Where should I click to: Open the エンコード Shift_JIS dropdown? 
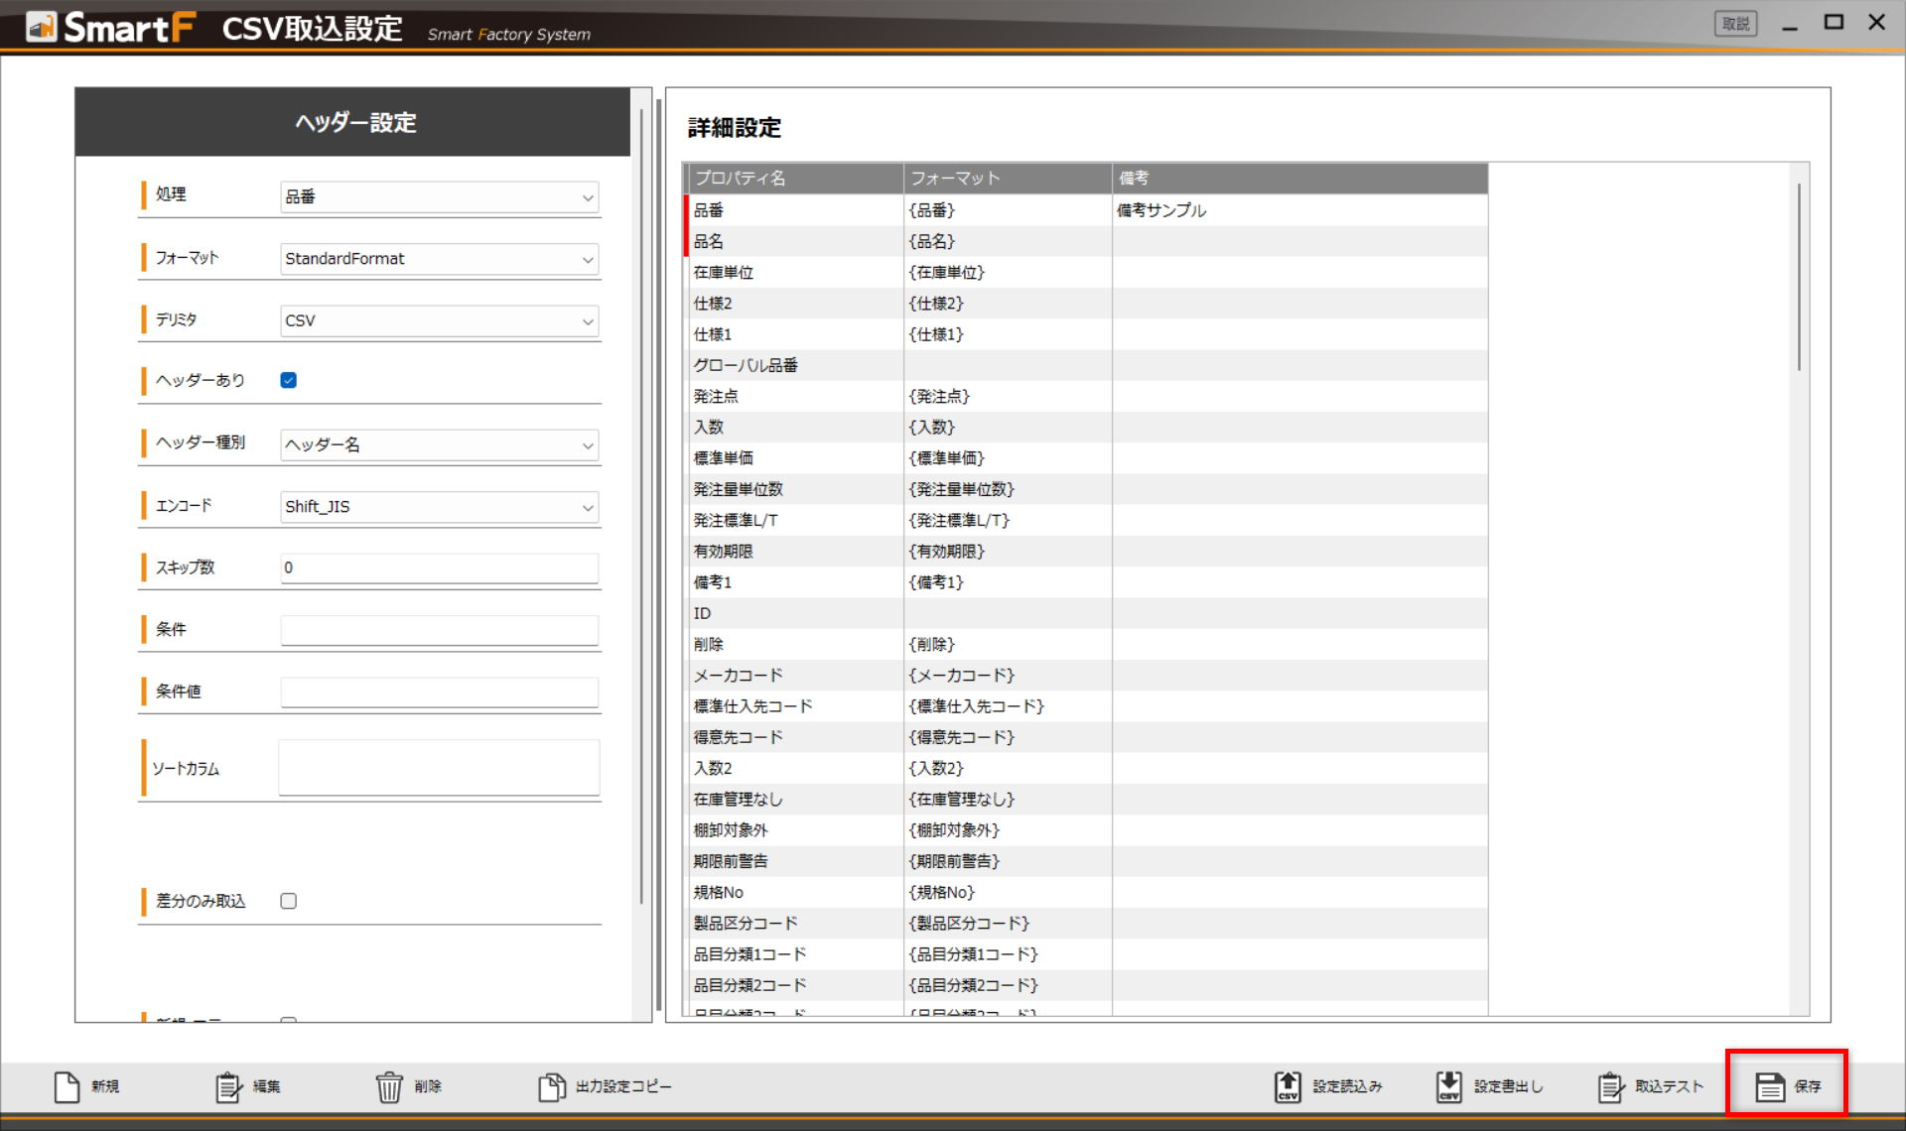(440, 507)
